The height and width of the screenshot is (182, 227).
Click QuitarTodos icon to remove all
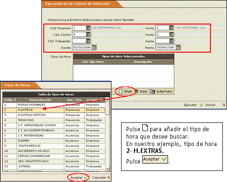coord(152,91)
